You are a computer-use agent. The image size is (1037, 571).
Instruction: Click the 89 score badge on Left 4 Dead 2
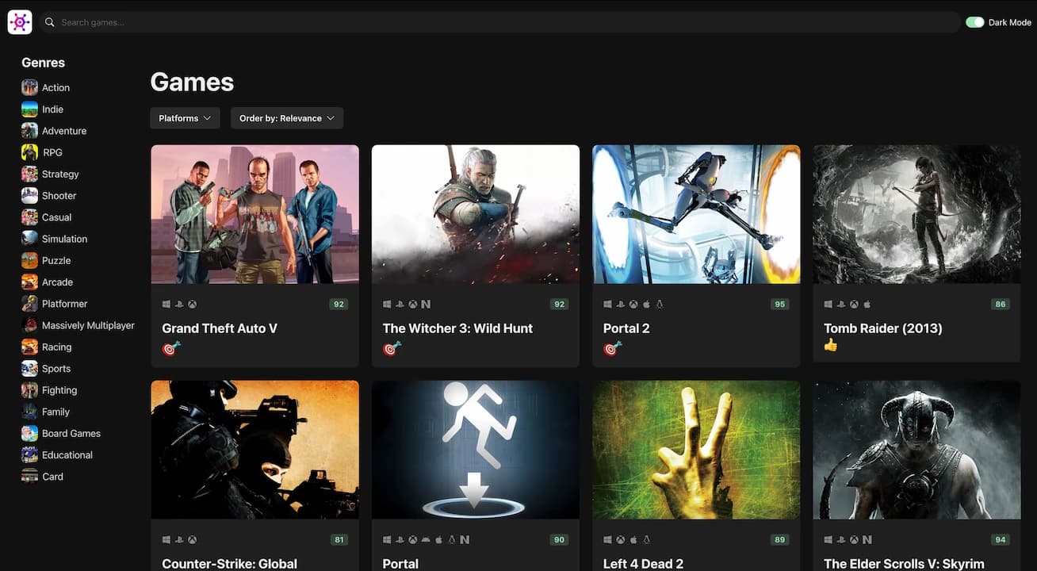click(x=779, y=540)
